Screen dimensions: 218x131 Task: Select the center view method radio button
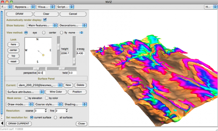coord(44,33)
